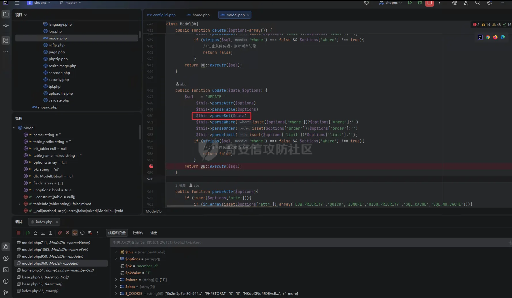Screen dimensions: 512x298
Task: Toggle Mute Breakpoints in debug toolbar
Action: click(x=67, y=233)
